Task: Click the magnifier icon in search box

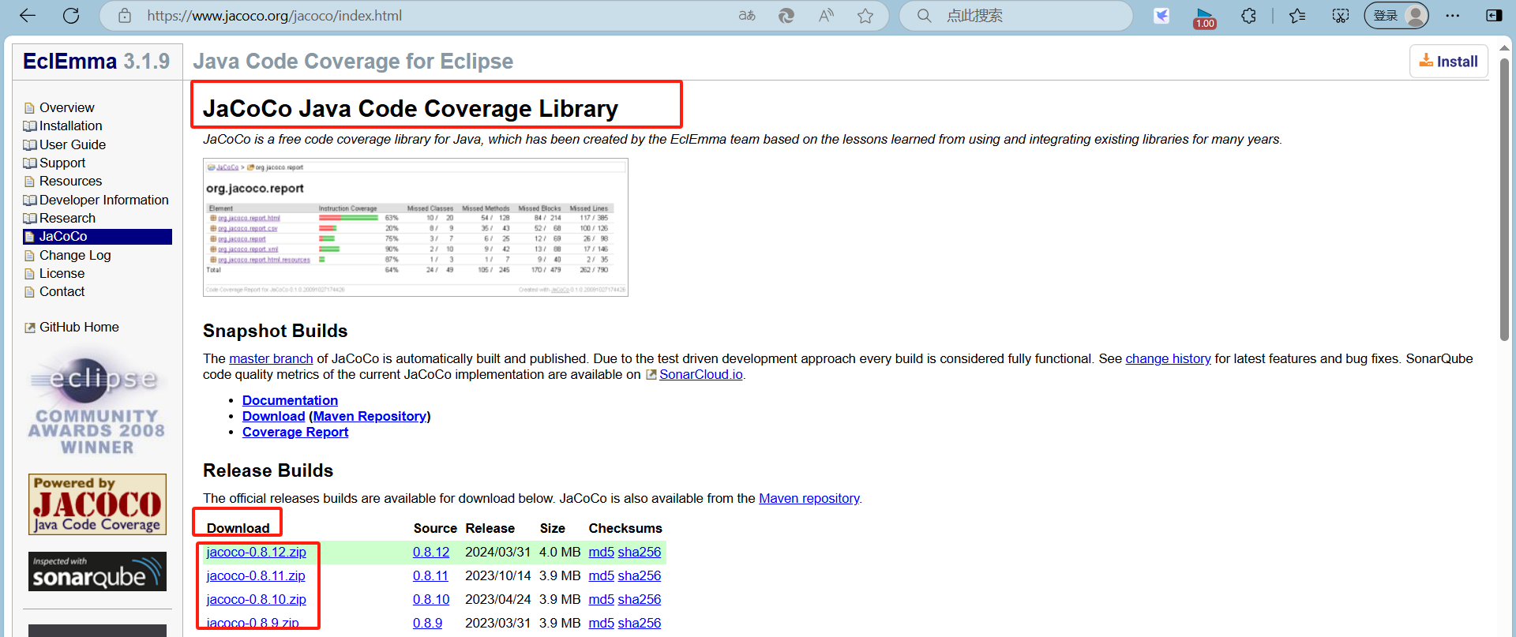Action: click(x=924, y=16)
